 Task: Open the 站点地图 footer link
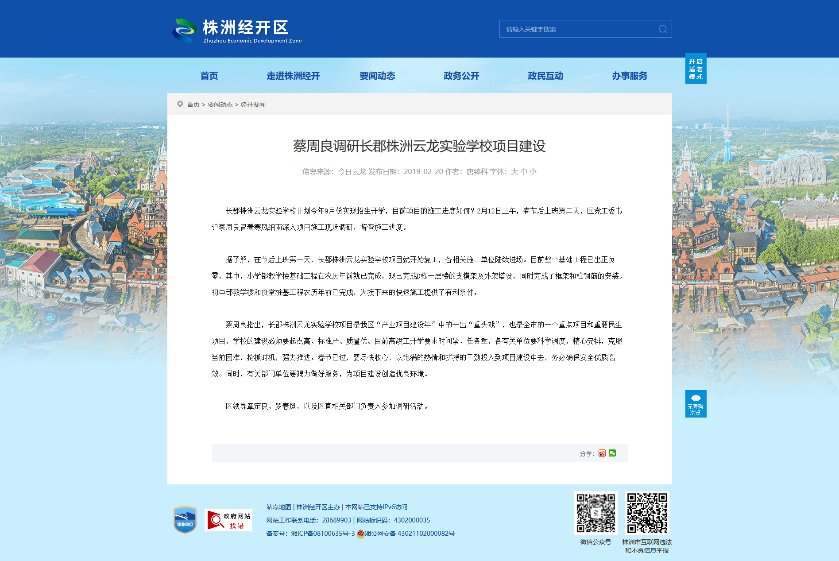(279, 507)
